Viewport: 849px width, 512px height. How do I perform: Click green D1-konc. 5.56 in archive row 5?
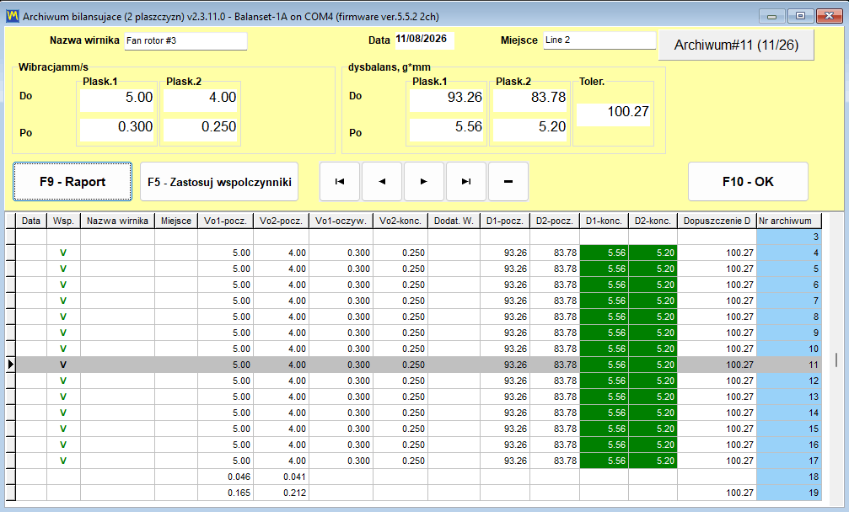click(x=604, y=269)
